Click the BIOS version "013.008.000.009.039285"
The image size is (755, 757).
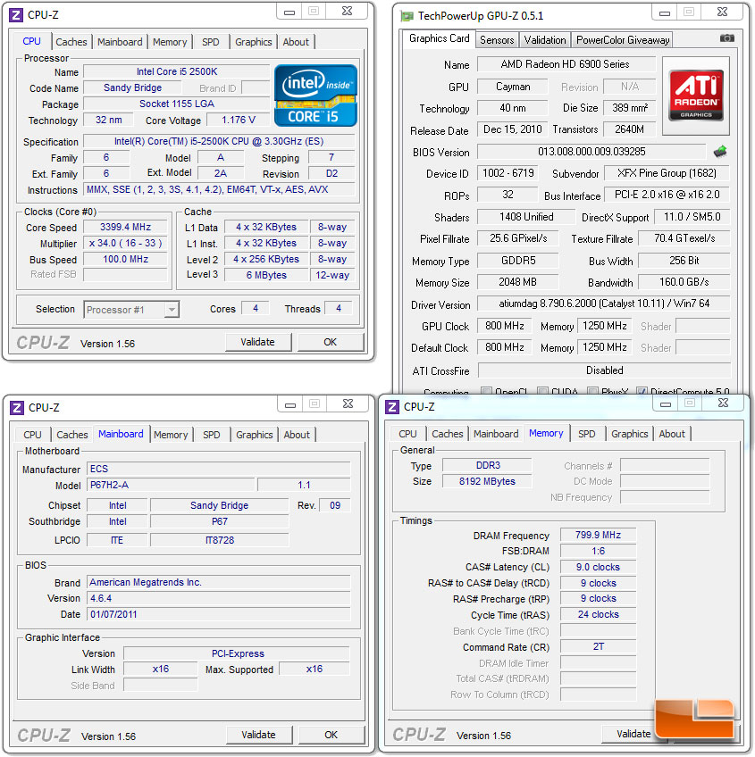pos(591,152)
